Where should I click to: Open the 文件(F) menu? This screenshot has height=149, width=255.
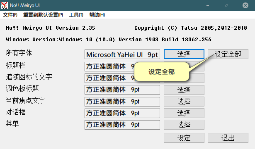(10, 15)
